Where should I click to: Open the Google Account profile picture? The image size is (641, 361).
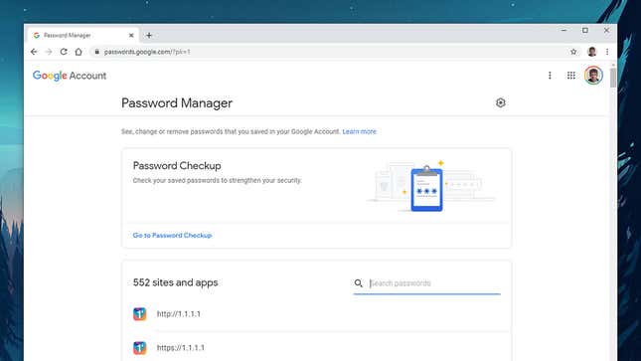tap(593, 76)
